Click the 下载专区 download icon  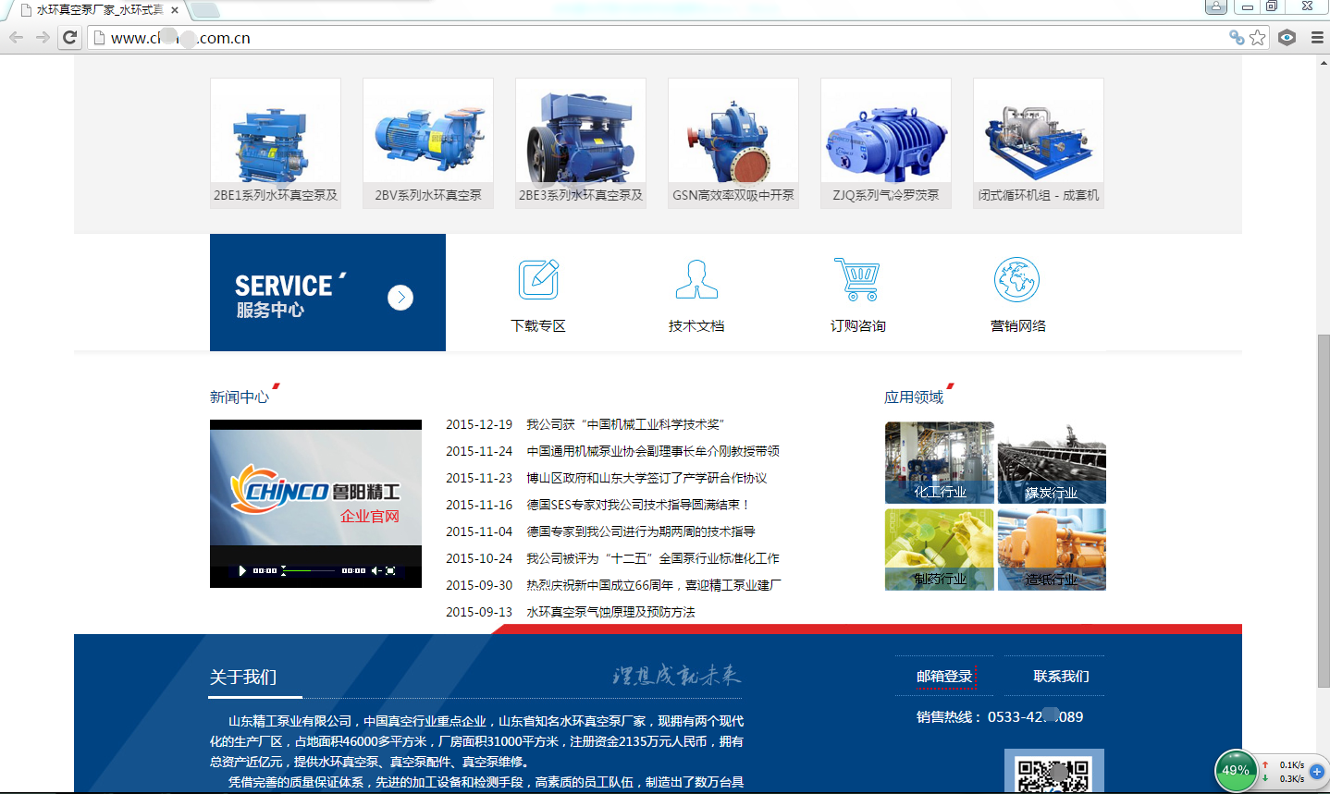pyautogui.click(x=538, y=279)
